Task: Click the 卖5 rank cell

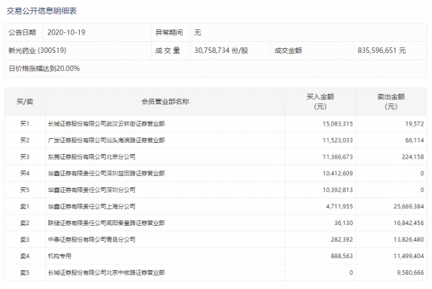Action: click(x=24, y=272)
